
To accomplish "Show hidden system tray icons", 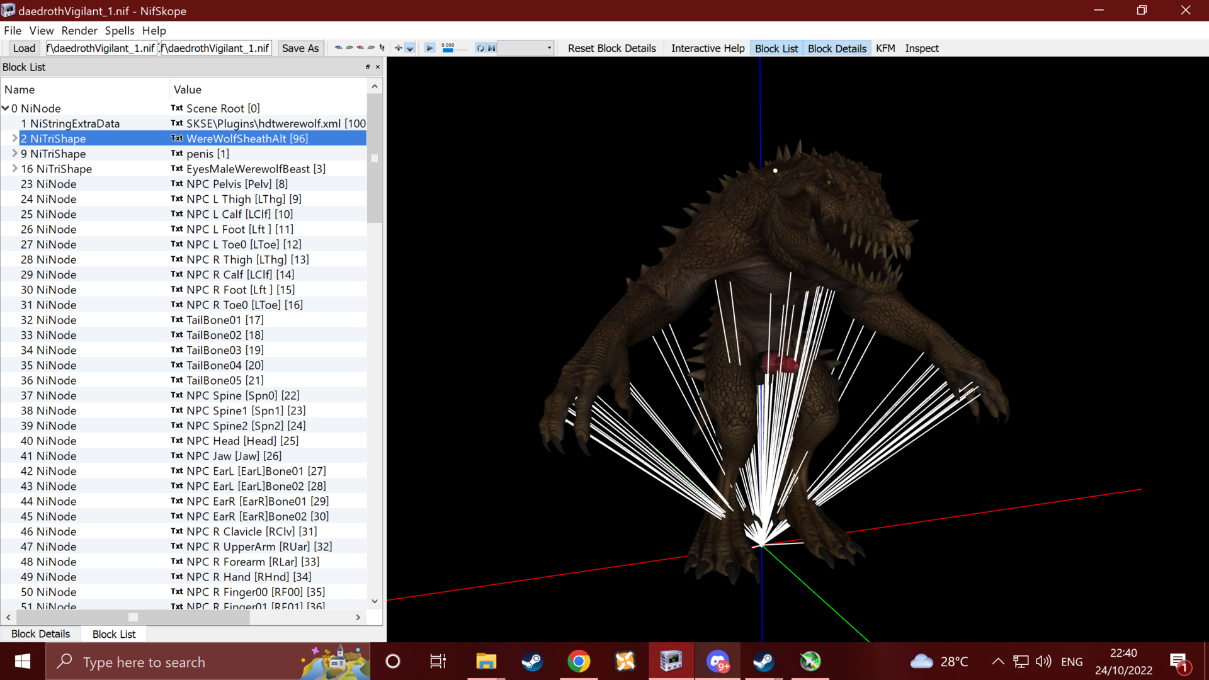I will (998, 661).
